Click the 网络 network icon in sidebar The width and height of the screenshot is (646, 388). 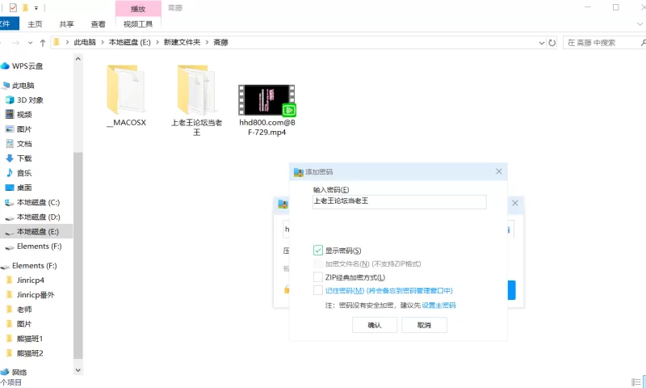point(6,372)
